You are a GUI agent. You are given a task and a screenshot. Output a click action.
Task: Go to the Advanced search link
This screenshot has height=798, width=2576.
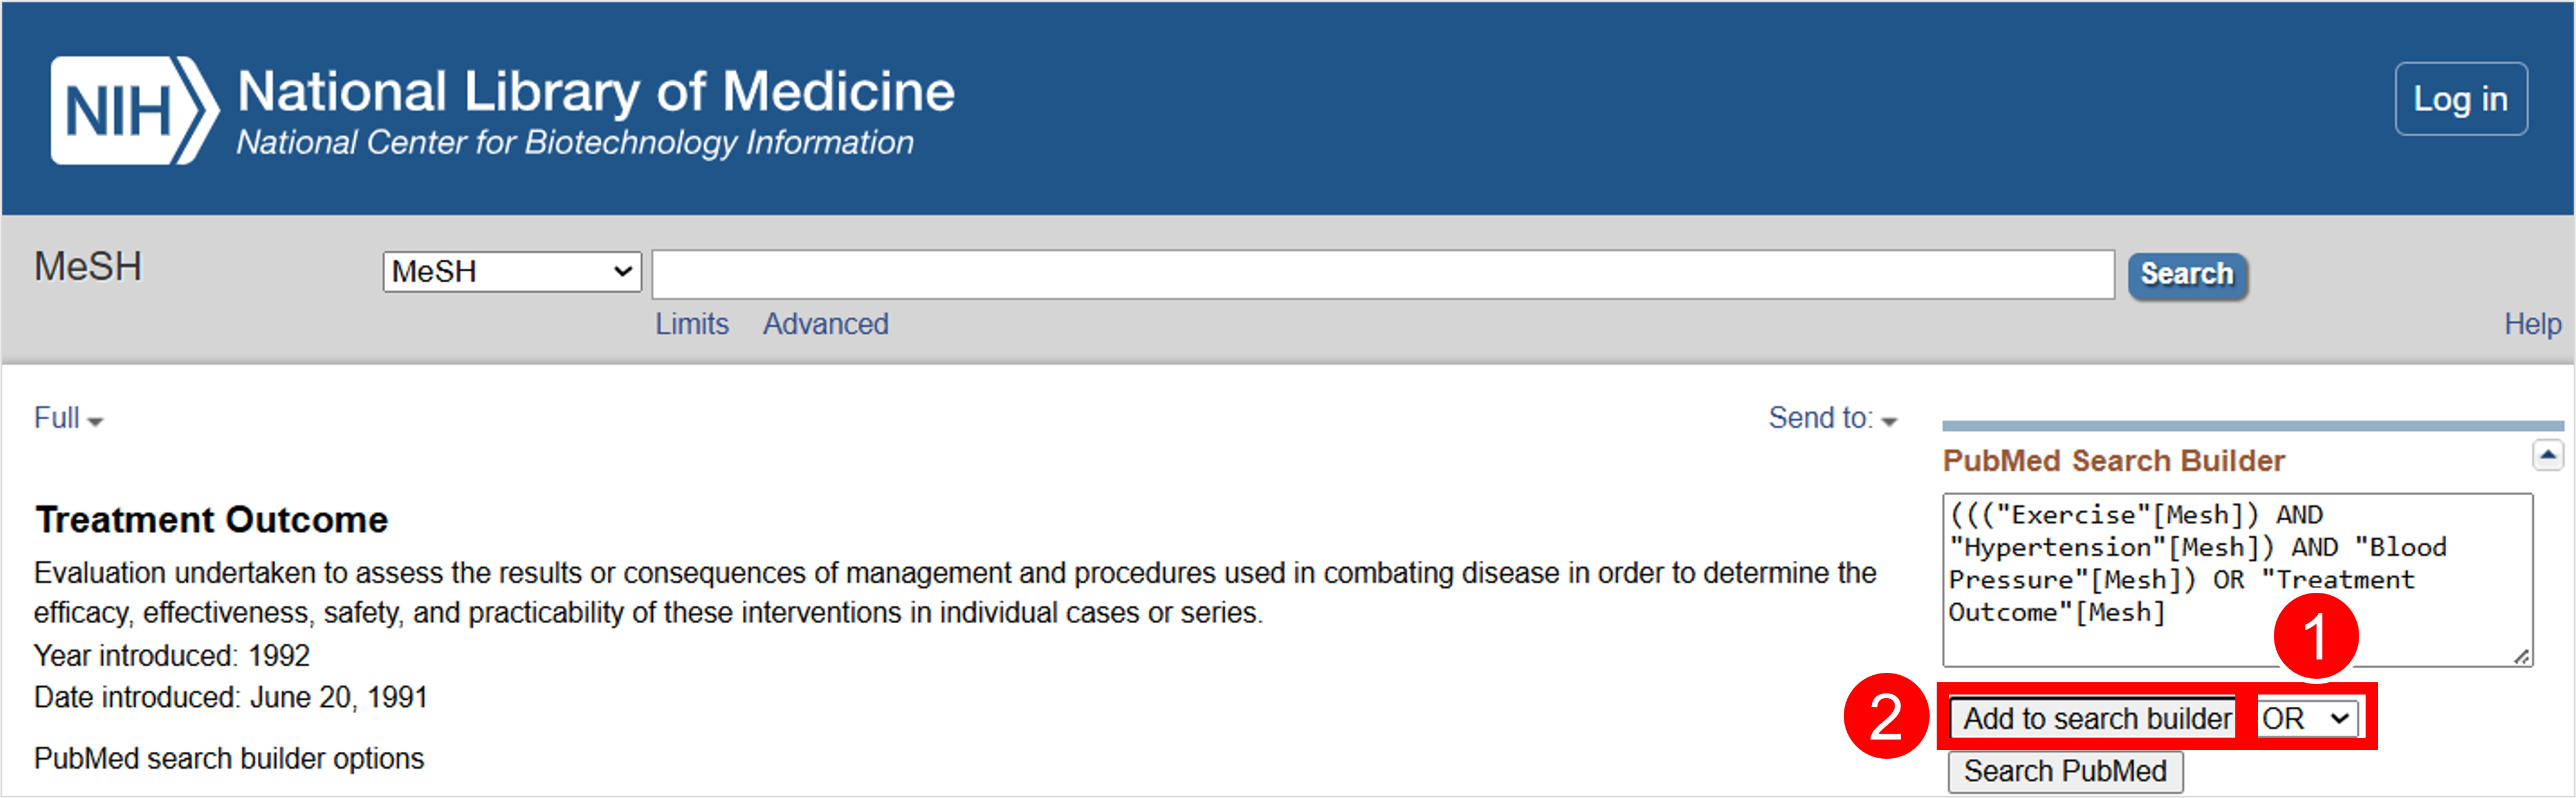tap(825, 324)
